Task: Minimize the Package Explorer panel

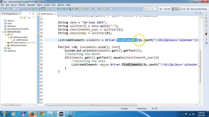Action: pos(30,14)
